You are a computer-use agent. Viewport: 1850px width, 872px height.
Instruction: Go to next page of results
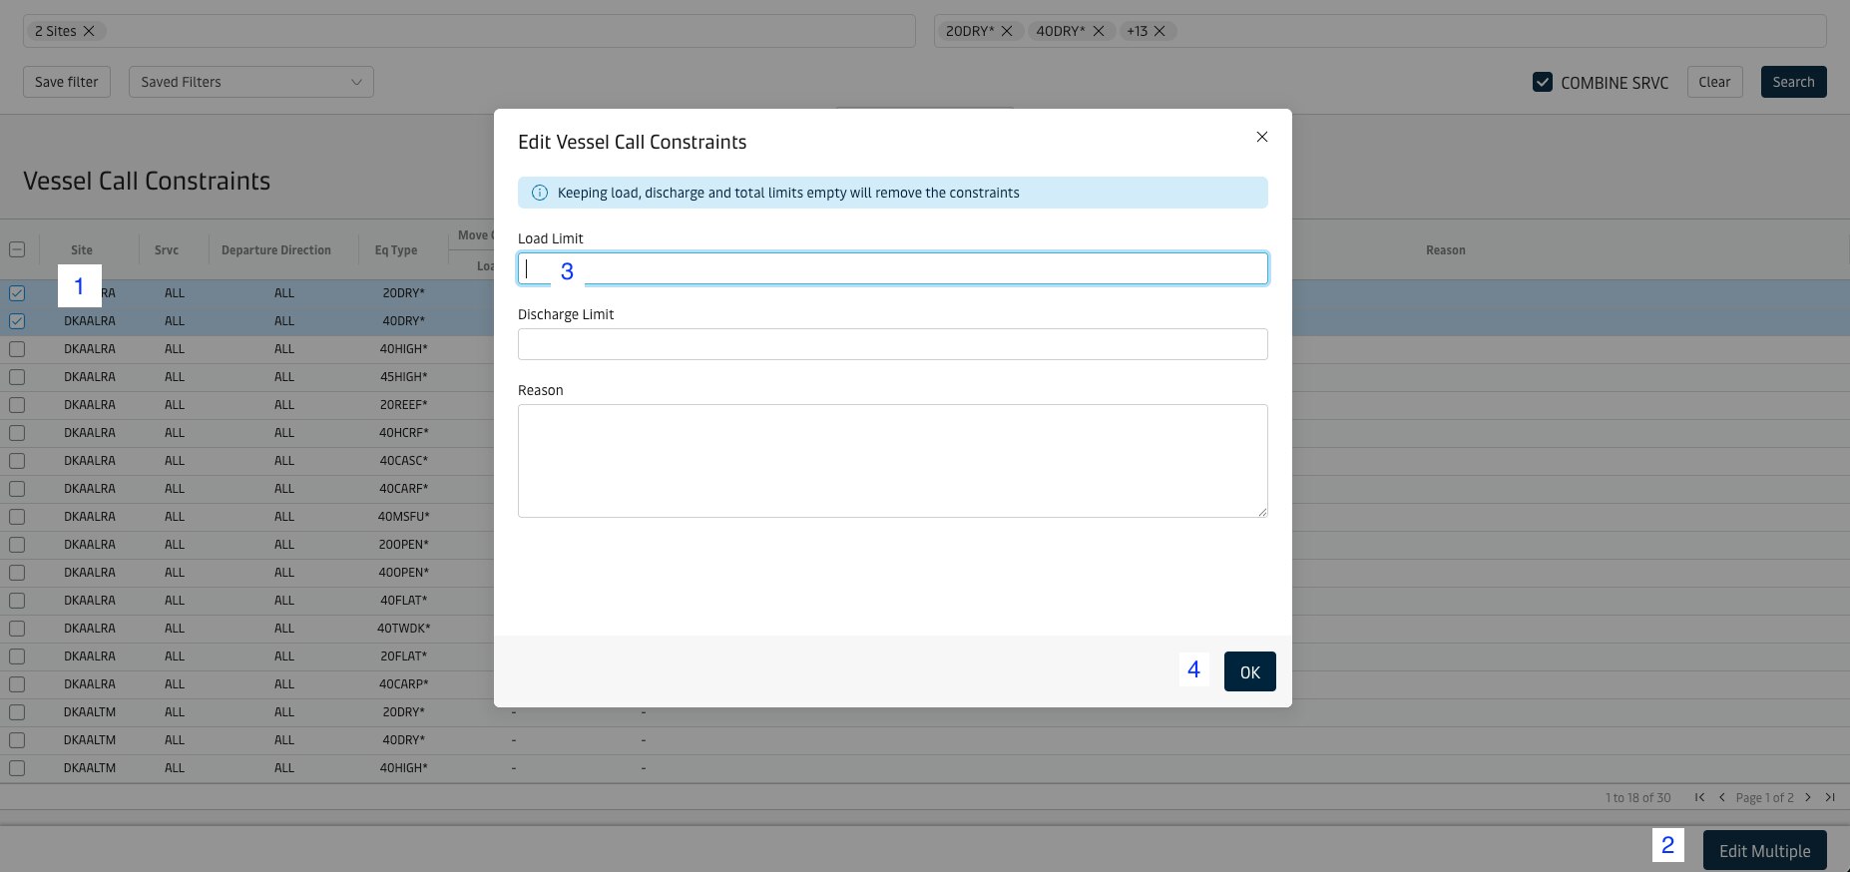(1807, 797)
